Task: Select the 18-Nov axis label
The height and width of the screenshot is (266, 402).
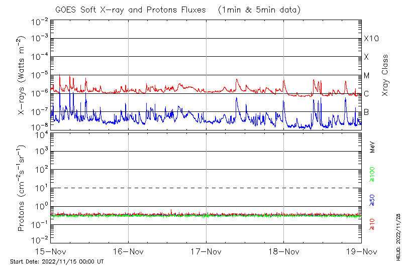Action: pyautogui.click(x=284, y=251)
